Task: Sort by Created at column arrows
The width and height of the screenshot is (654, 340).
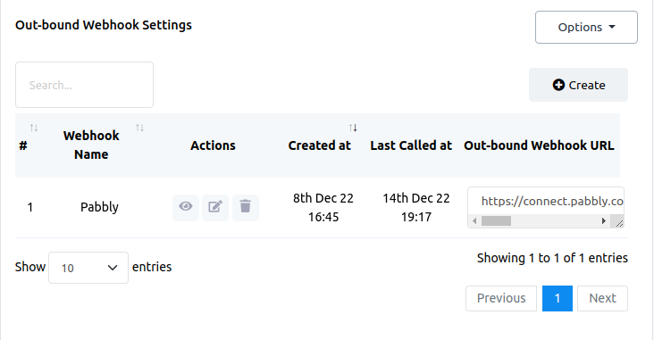Action: [353, 128]
